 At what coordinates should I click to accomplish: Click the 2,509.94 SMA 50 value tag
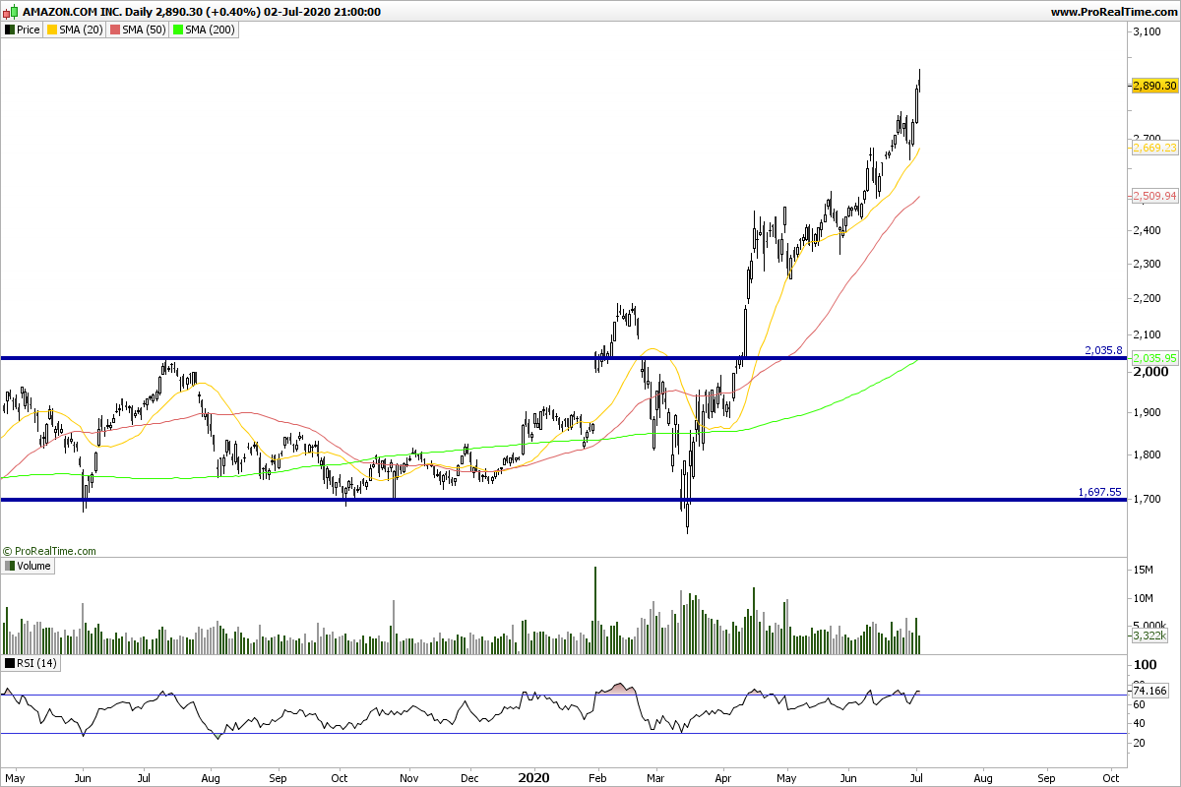1154,196
